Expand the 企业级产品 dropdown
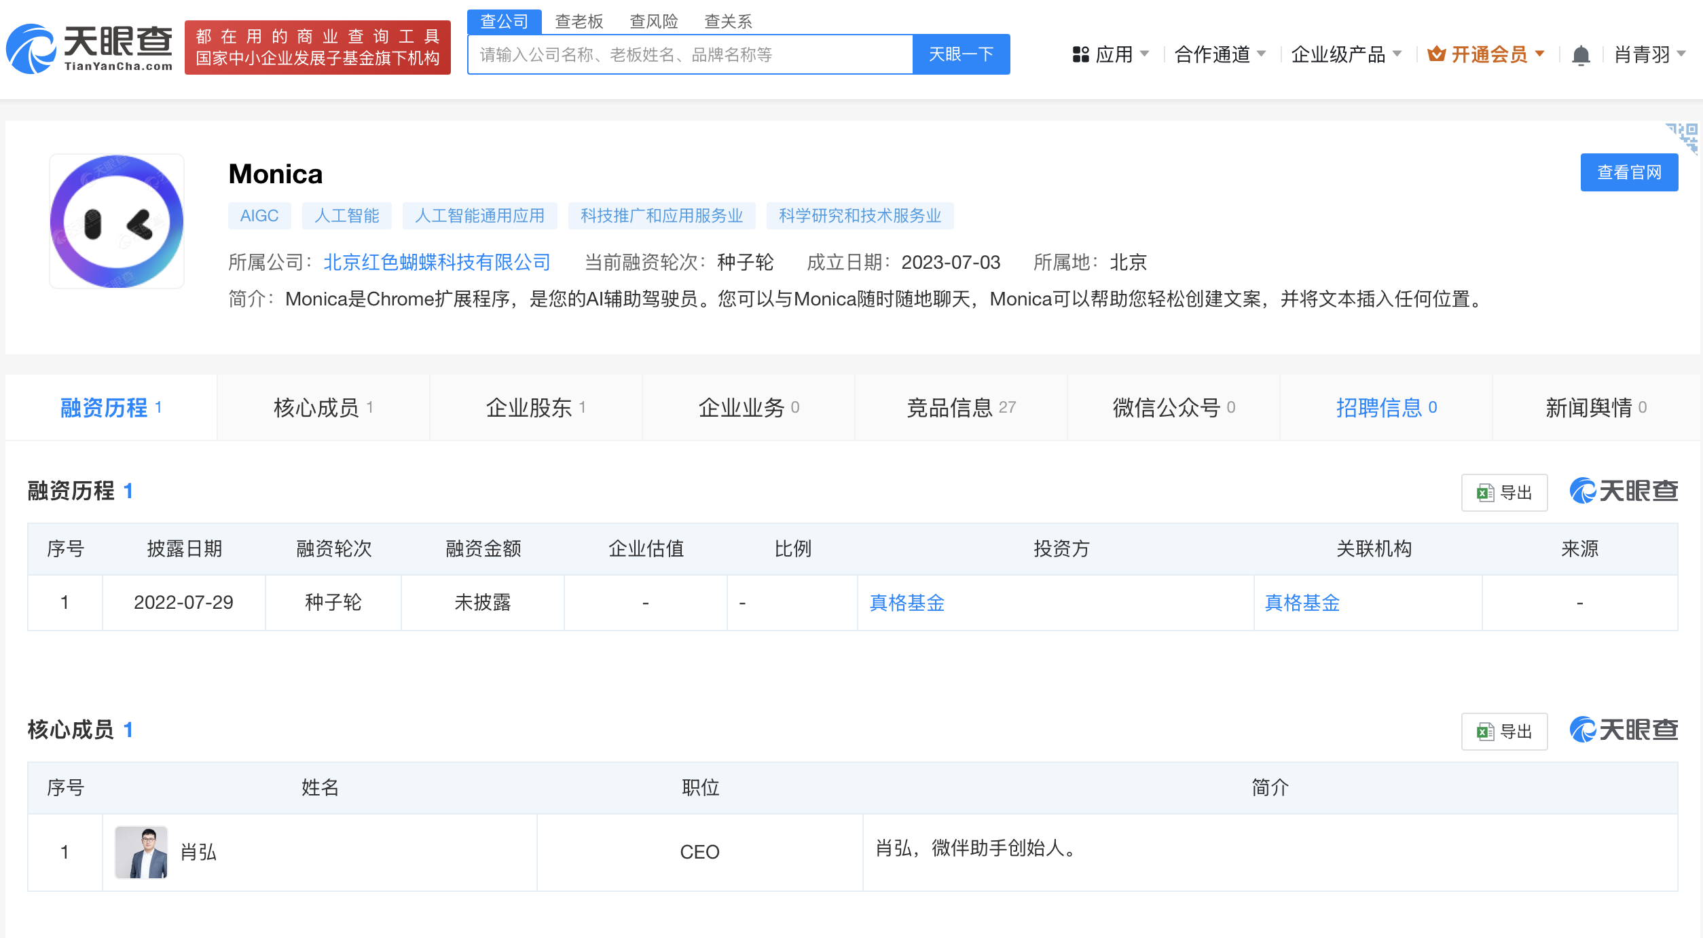The height and width of the screenshot is (938, 1703). [1346, 54]
